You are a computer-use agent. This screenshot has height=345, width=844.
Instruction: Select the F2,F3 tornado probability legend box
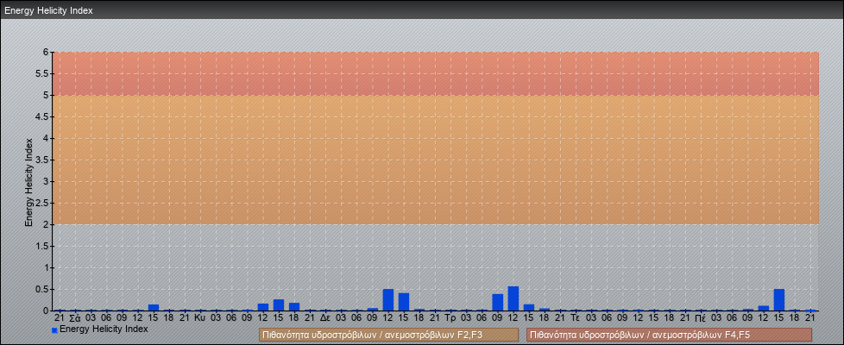(x=388, y=335)
